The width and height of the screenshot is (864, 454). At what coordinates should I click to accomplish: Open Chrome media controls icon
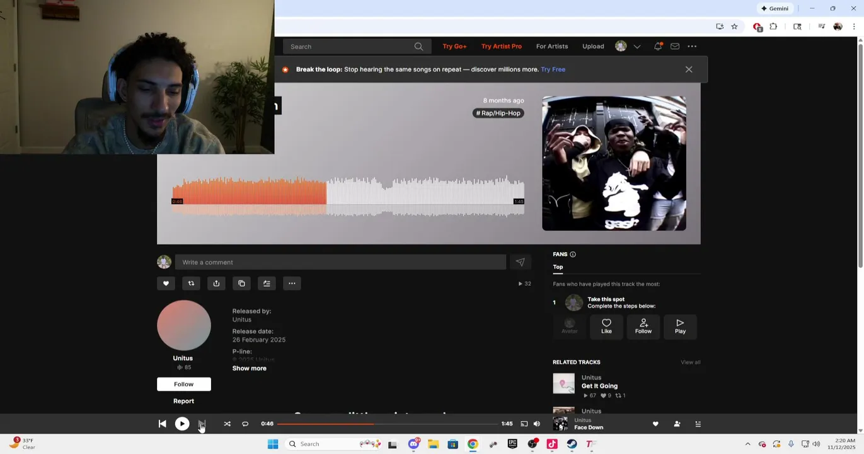tap(821, 26)
